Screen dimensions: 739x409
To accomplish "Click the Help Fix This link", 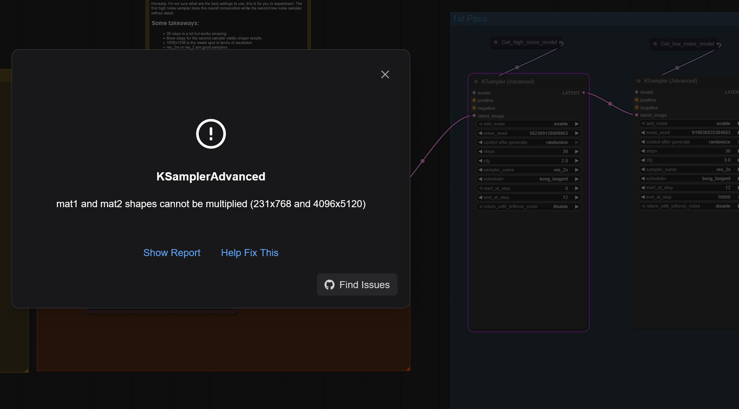I will click(250, 253).
